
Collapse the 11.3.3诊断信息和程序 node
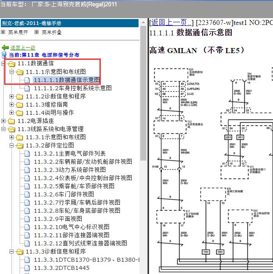click(11, 252)
